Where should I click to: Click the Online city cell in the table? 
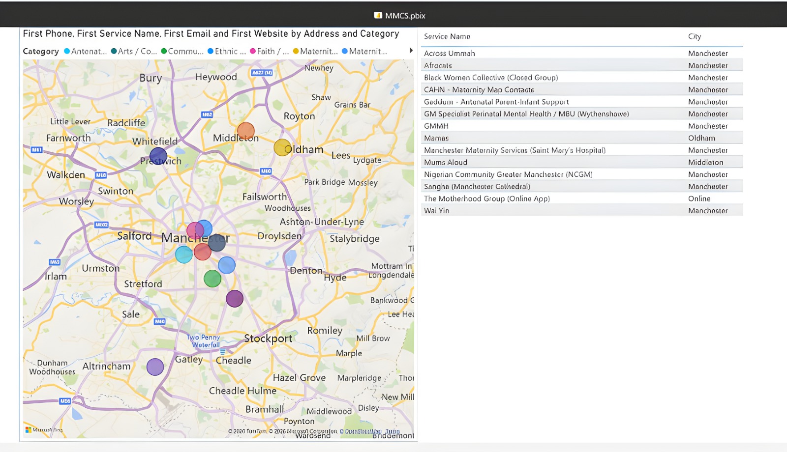click(699, 198)
